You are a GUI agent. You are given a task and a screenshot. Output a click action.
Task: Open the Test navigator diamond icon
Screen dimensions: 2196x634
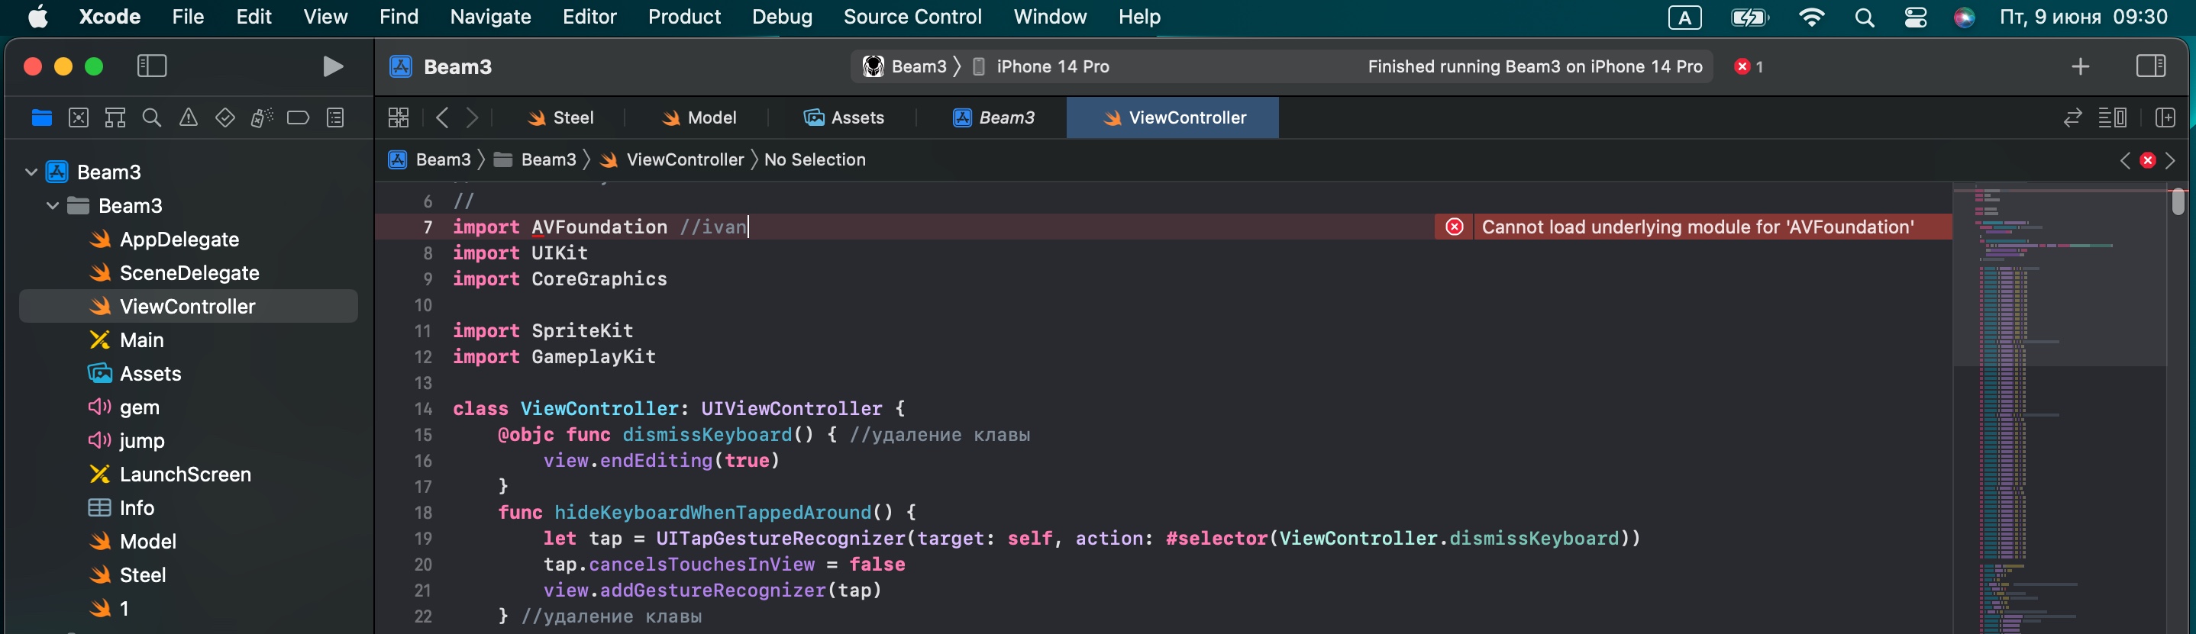(x=225, y=117)
